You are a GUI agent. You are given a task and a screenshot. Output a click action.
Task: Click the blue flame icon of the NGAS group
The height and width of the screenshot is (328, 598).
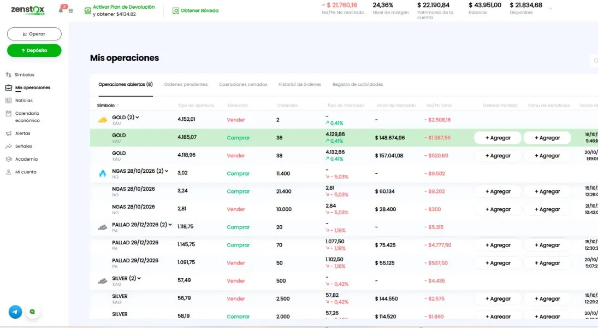[103, 173]
